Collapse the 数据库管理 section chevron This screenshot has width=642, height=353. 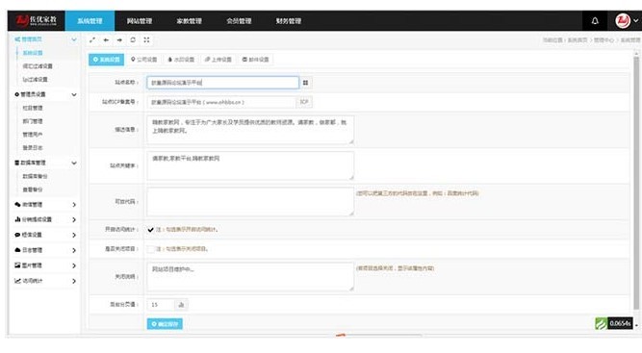[x=74, y=163]
